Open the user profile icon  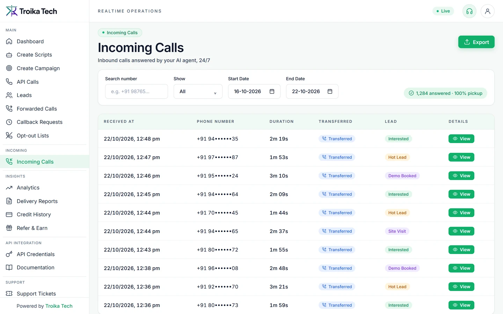coord(488,11)
